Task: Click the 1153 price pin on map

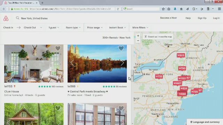Action: click(x=182, y=78)
